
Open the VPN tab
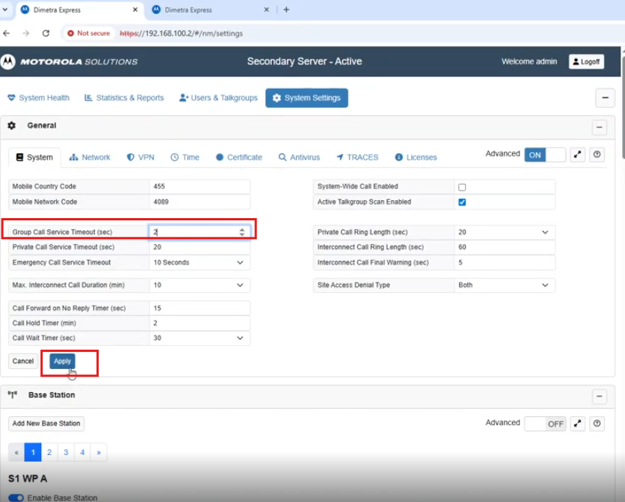coord(141,158)
